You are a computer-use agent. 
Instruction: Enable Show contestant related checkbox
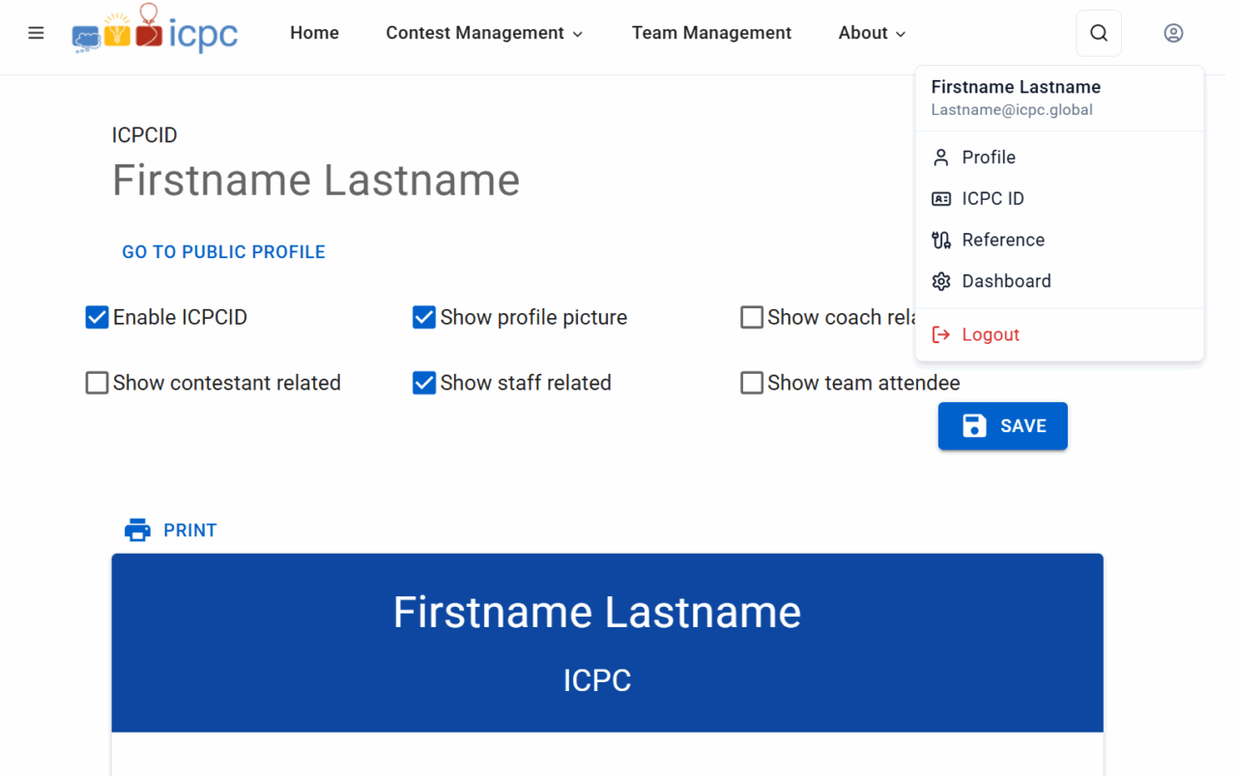point(97,383)
